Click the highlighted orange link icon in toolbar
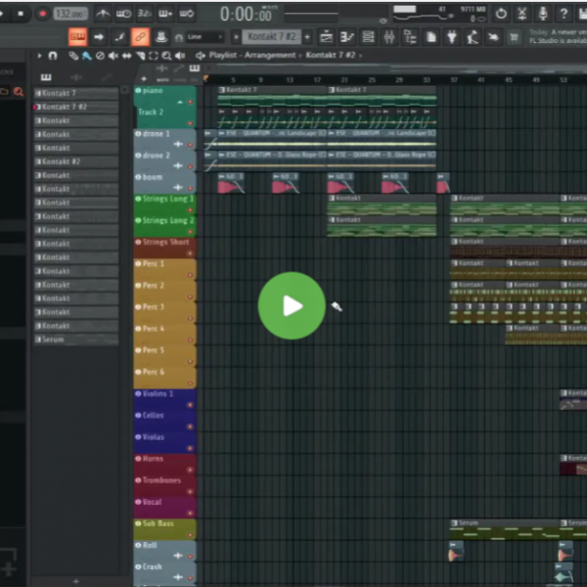This screenshot has height=587, width=587. point(140,37)
